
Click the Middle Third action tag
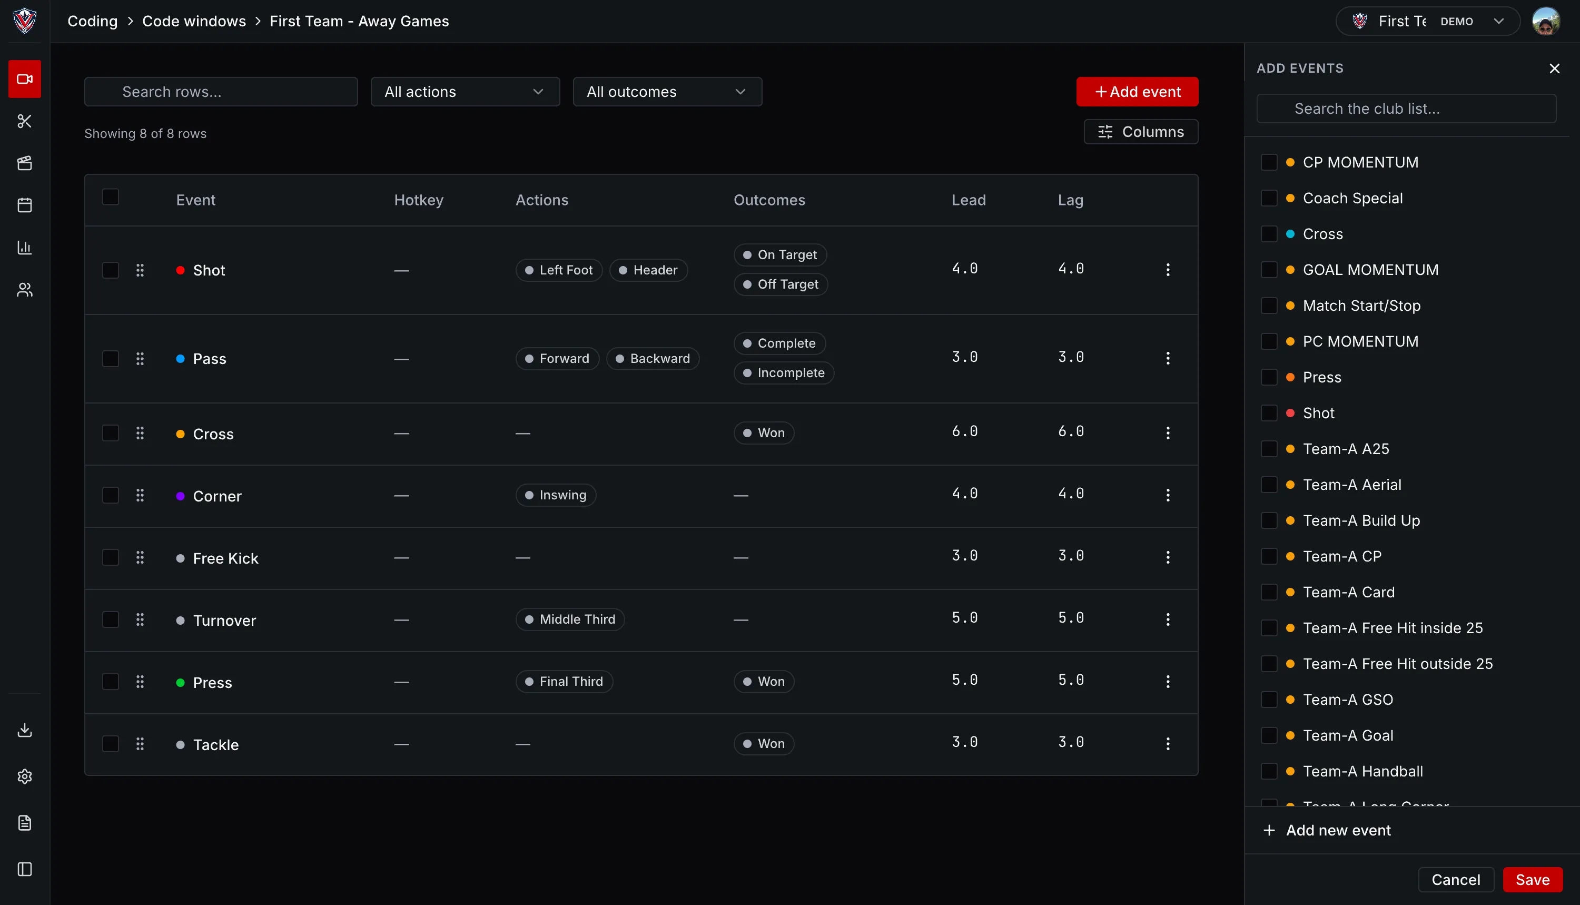click(570, 619)
